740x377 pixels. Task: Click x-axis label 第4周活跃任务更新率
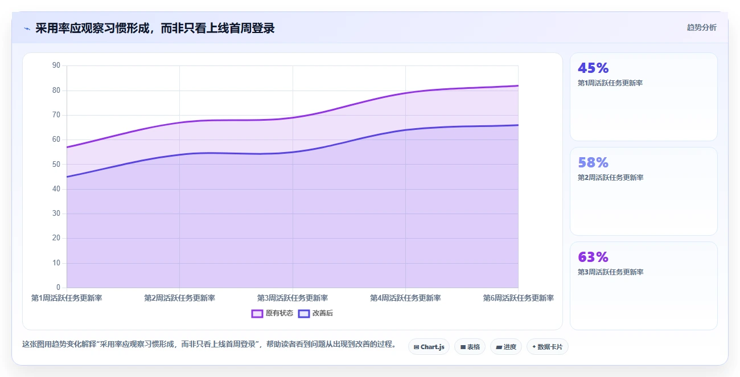click(405, 298)
